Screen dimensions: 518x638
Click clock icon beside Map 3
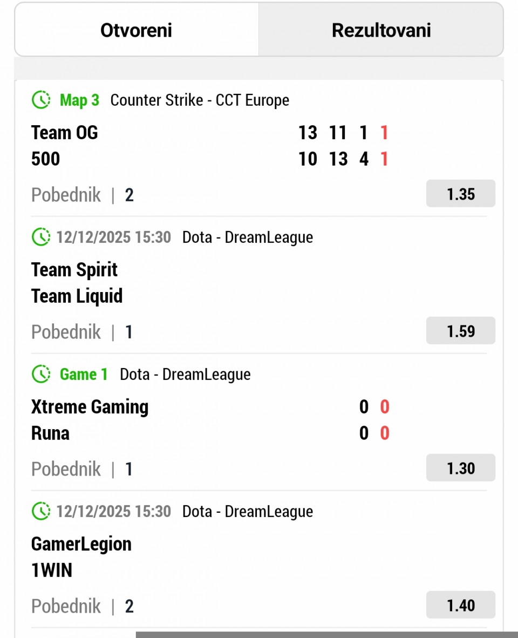coord(41,100)
